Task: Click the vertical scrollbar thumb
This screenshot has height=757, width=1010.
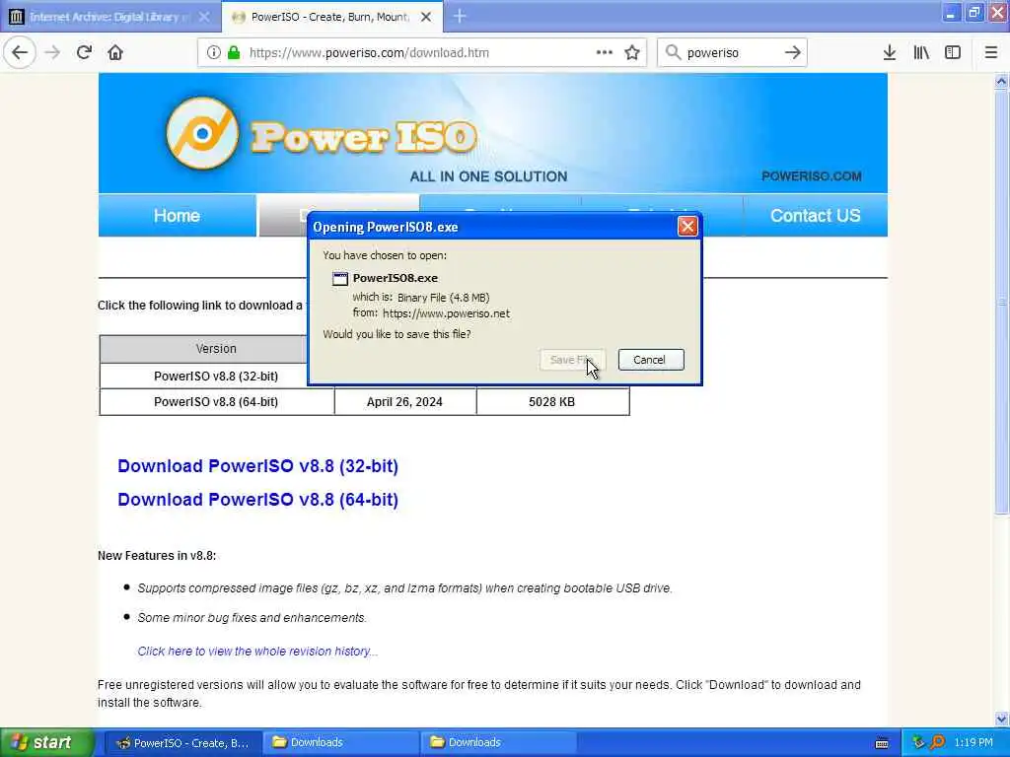Action: pyautogui.click(x=1001, y=302)
